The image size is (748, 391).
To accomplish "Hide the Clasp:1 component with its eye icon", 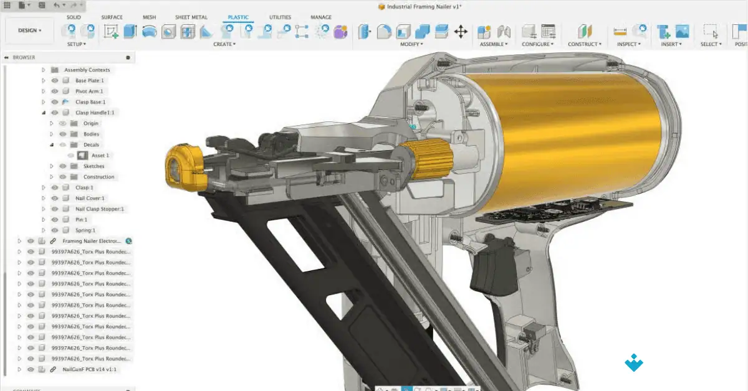I will (54, 187).
